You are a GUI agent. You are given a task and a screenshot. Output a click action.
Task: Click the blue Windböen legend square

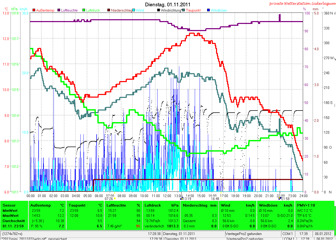208,10
